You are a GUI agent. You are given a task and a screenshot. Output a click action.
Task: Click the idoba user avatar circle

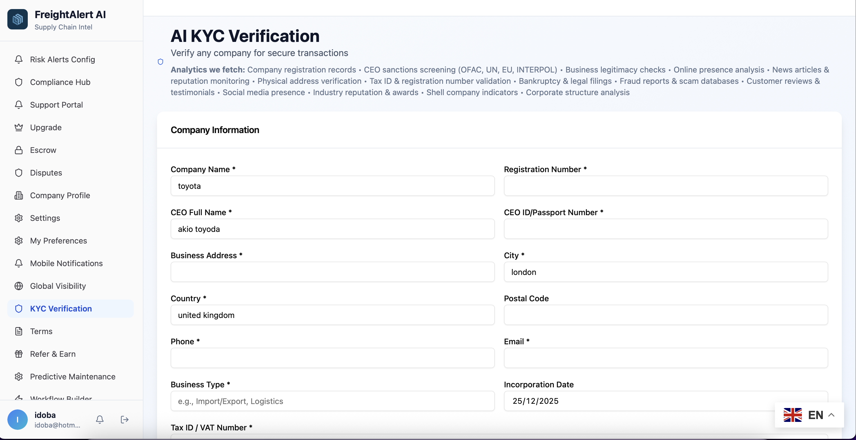tap(18, 419)
